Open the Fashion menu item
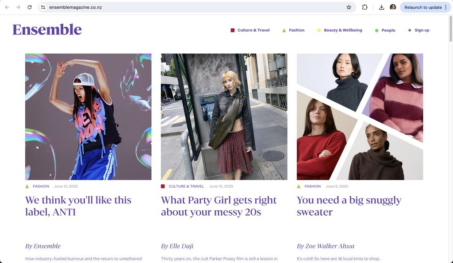Image resolution: width=453 pixels, height=263 pixels. pyautogui.click(x=297, y=30)
